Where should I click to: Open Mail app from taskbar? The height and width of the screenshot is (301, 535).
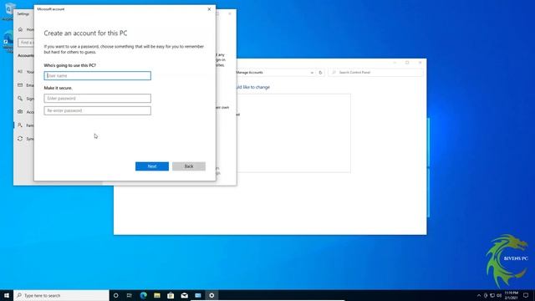[x=184, y=295]
